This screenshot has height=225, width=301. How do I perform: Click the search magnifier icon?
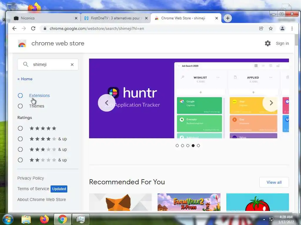[26, 64]
